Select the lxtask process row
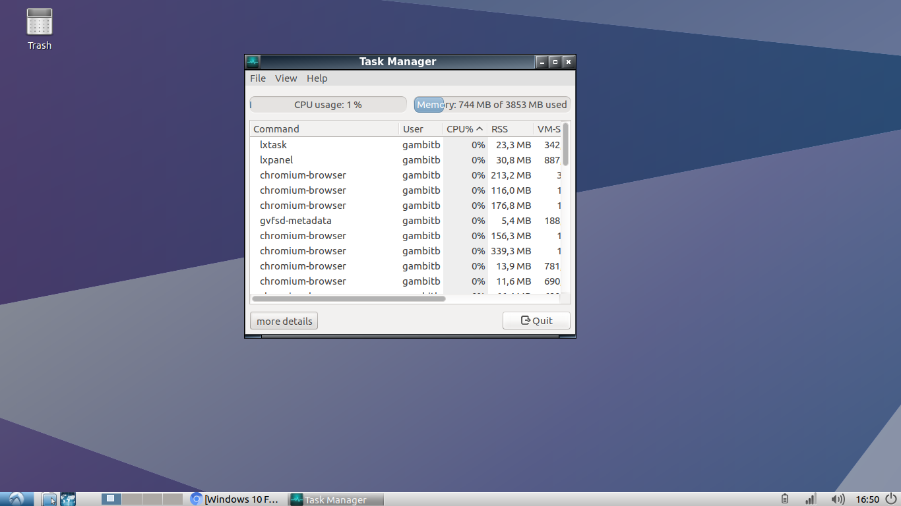 click(406, 145)
